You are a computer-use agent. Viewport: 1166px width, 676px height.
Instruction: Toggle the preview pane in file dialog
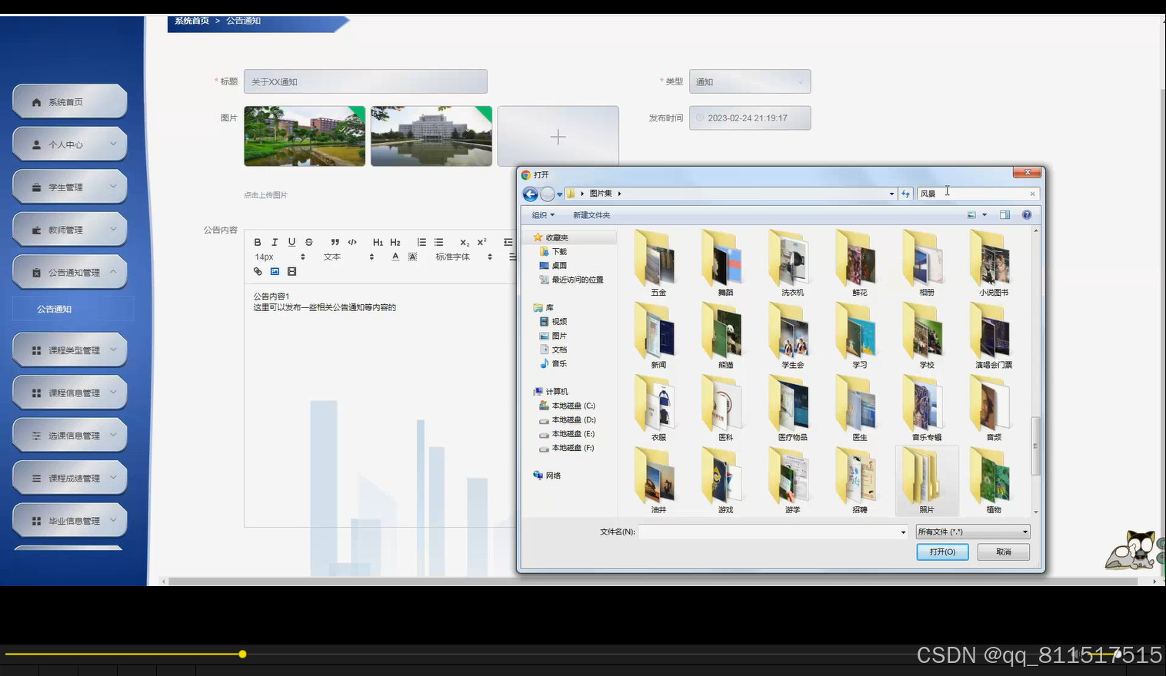[1004, 215]
